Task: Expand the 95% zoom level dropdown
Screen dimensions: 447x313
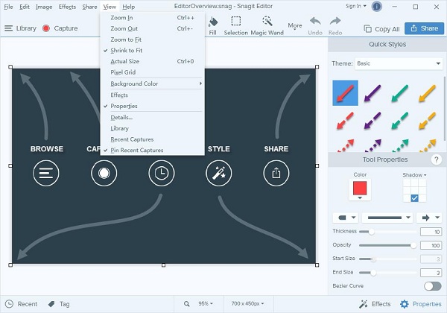Action: (x=206, y=304)
